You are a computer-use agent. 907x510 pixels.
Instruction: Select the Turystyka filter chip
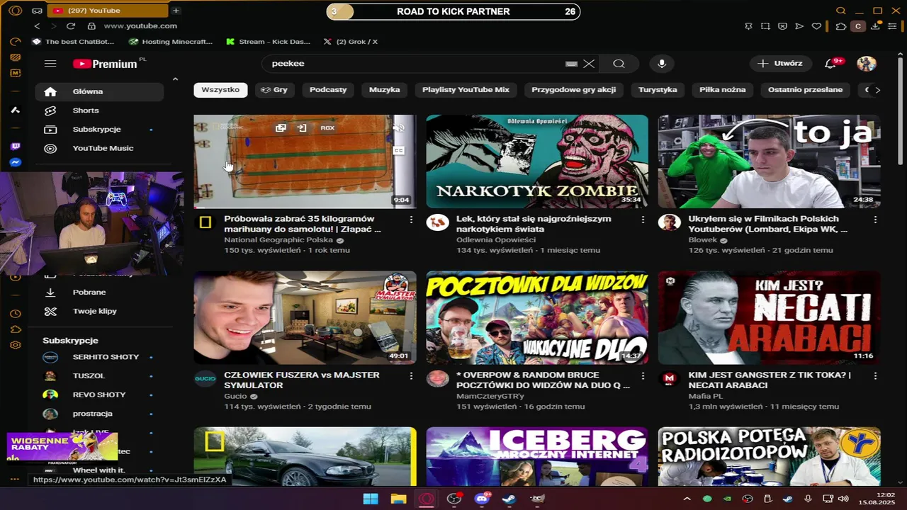(658, 90)
